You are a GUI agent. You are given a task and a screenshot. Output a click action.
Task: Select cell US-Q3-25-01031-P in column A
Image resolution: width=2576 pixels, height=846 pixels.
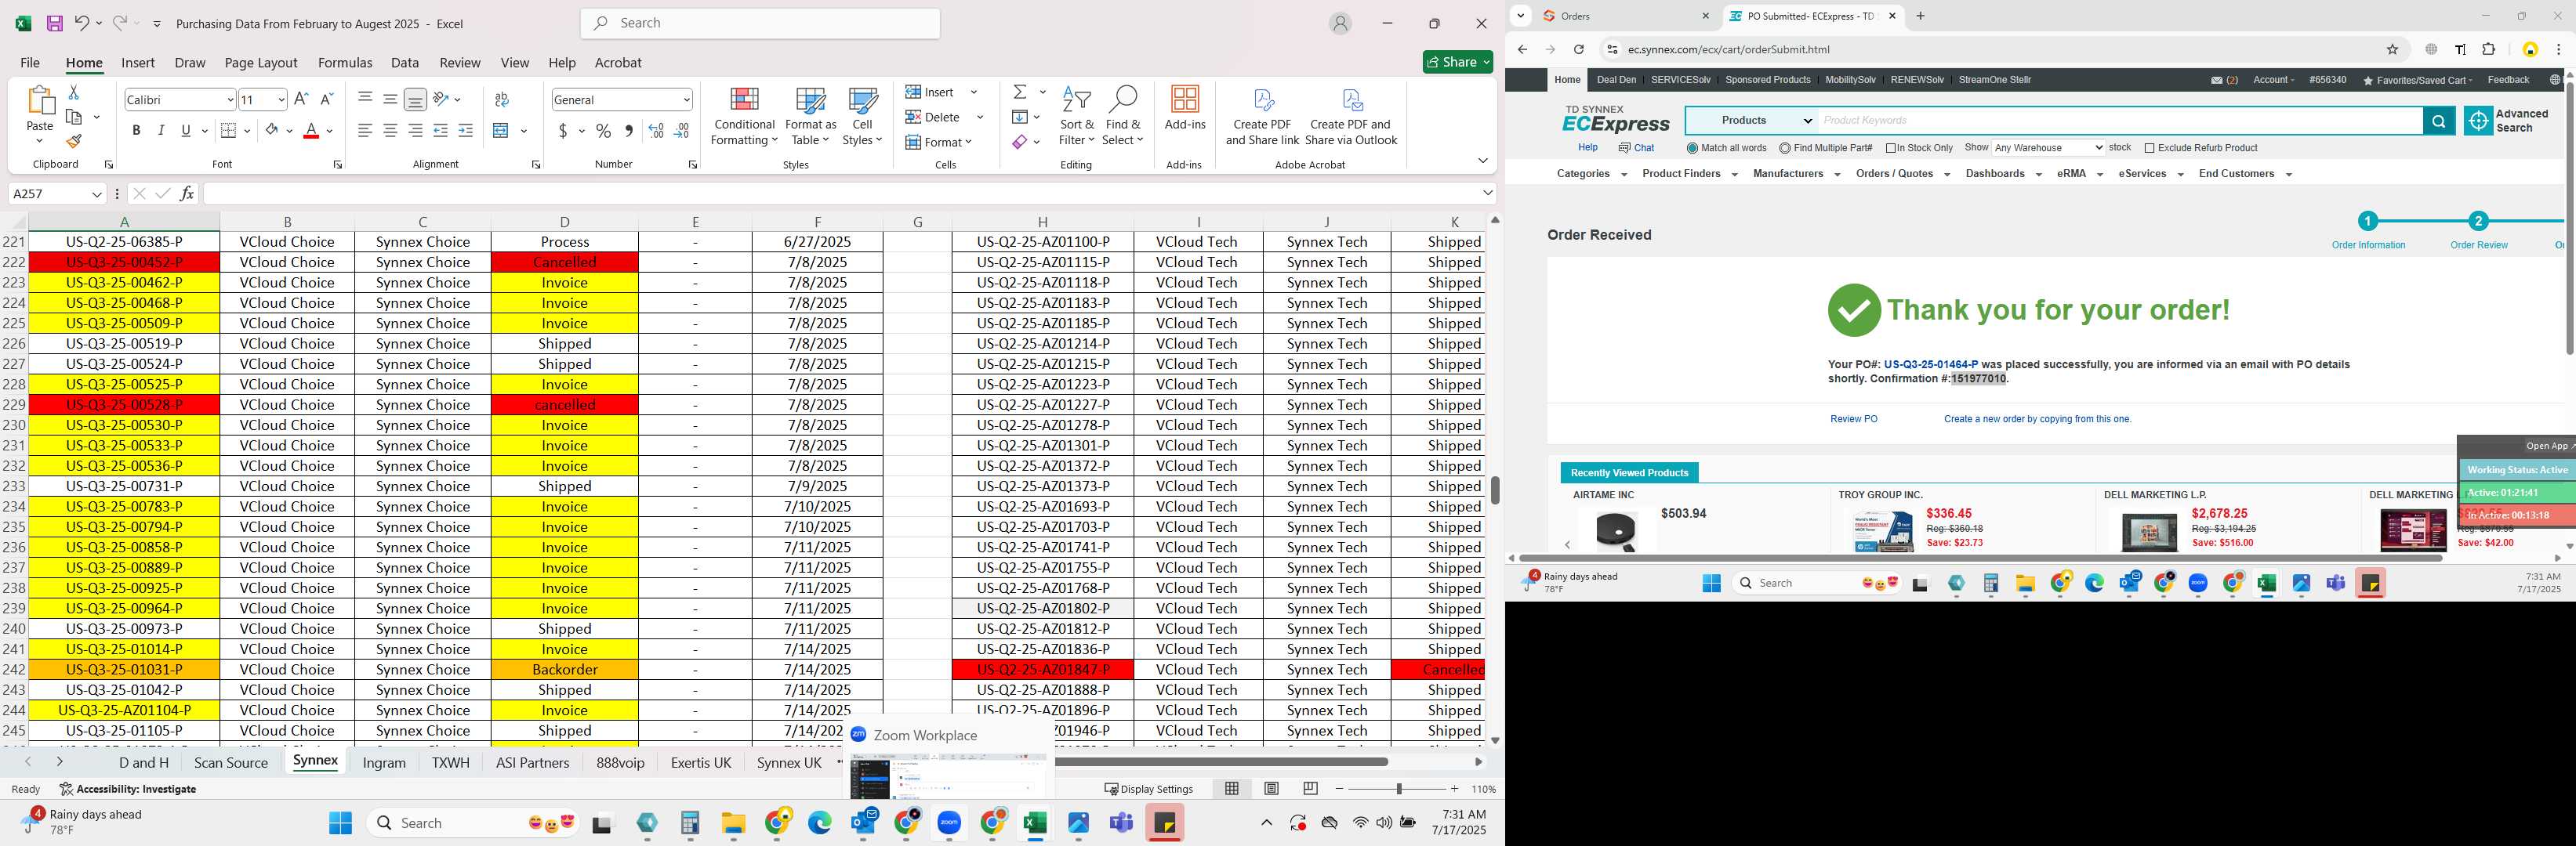124,669
